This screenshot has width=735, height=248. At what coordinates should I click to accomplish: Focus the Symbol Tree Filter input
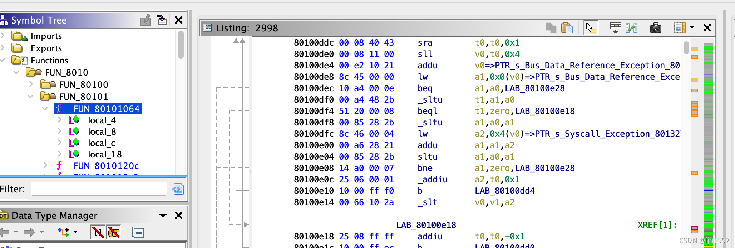pyautogui.click(x=99, y=189)
